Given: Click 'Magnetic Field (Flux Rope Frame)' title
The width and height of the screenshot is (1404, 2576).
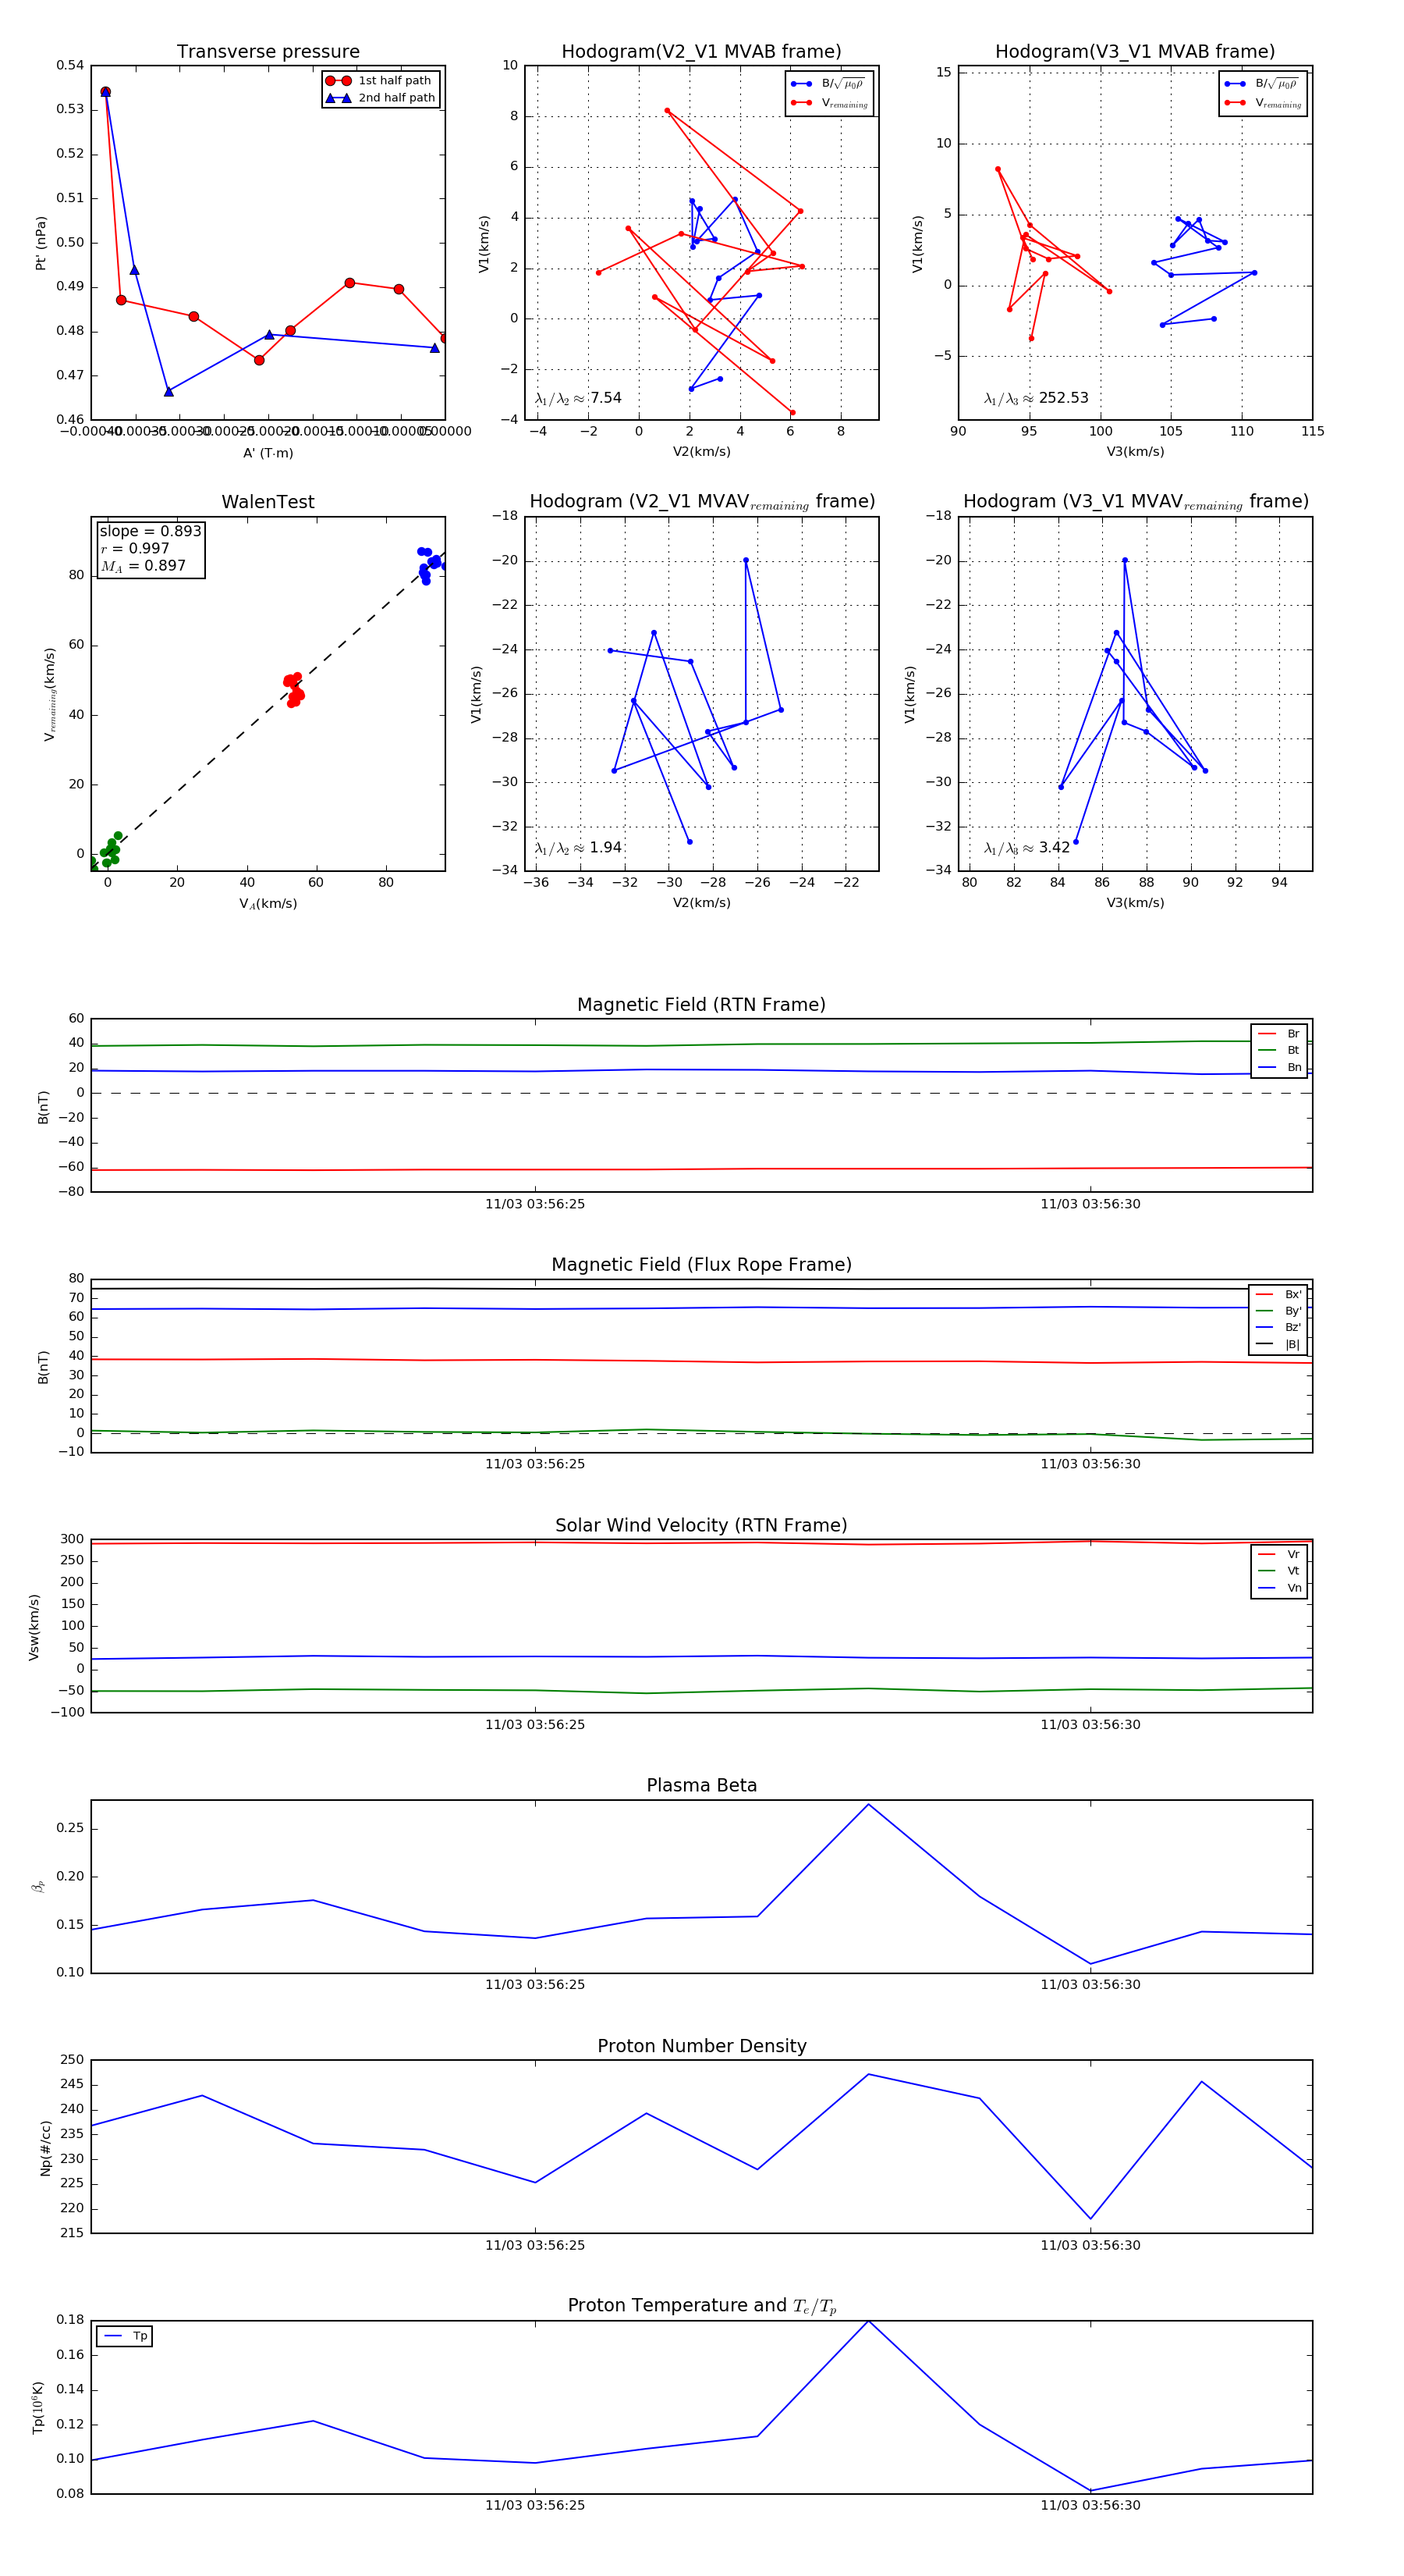Looking at the screenshot, I should pos(701,1265).
